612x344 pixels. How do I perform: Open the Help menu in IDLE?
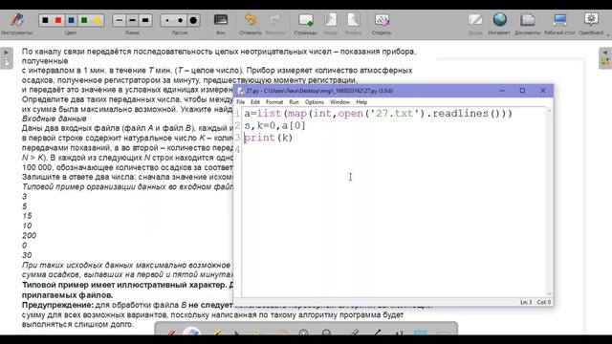tap(361, 102)
